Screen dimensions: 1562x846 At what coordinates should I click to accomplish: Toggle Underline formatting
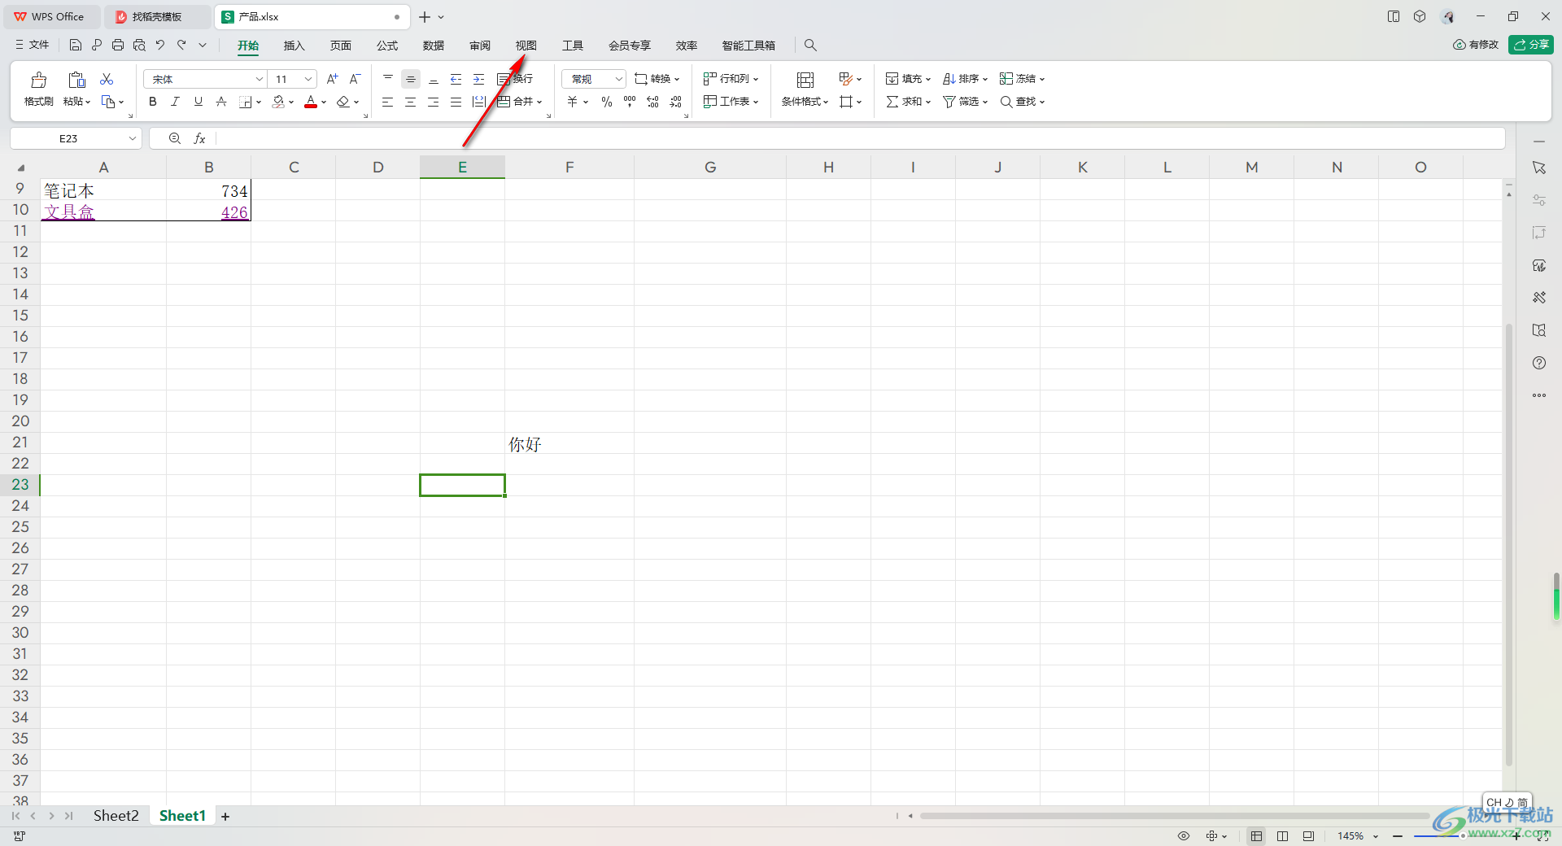point(199,102)
